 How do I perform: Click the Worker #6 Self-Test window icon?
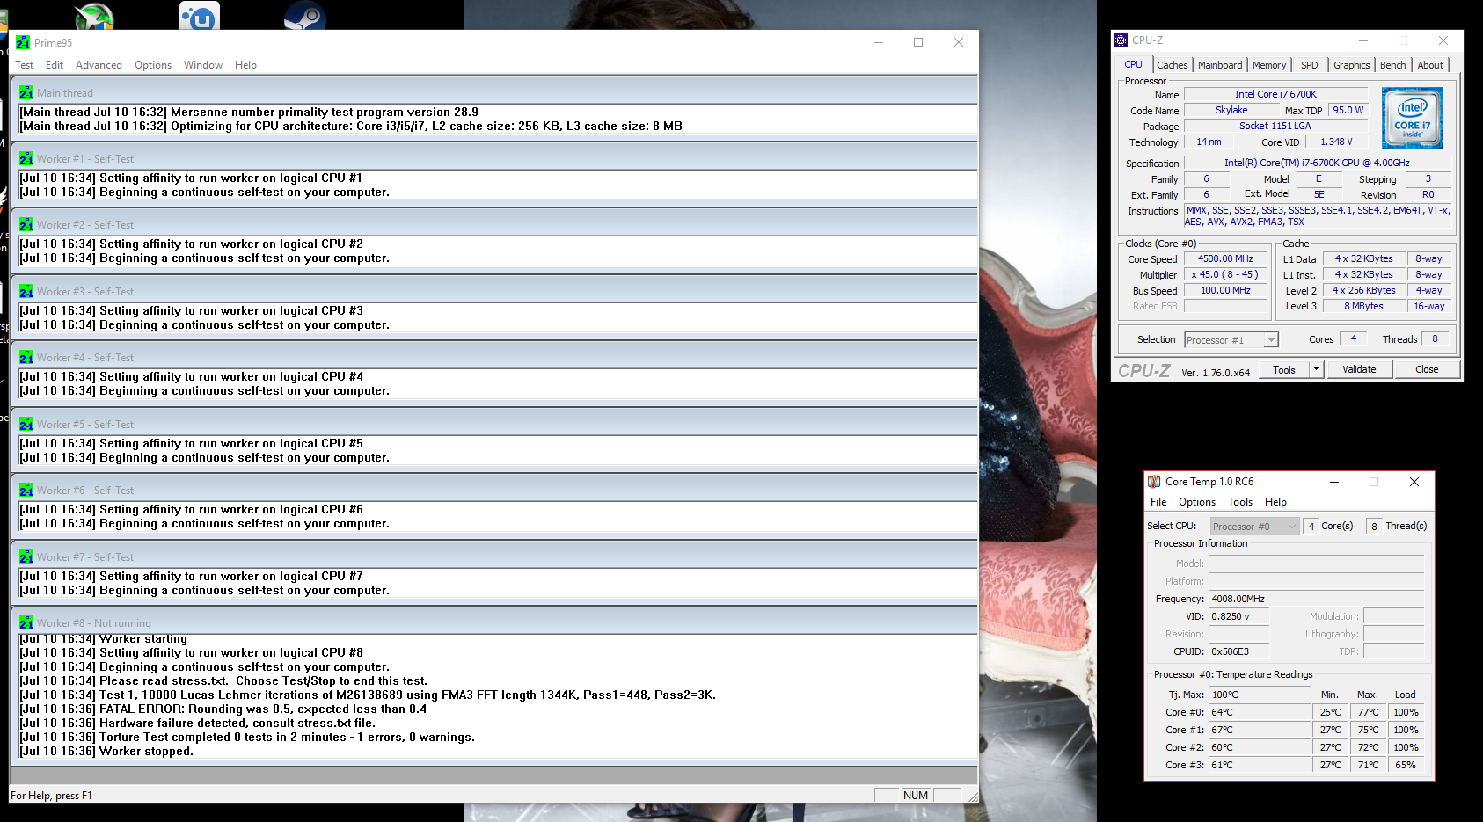(x=26, y=491)
